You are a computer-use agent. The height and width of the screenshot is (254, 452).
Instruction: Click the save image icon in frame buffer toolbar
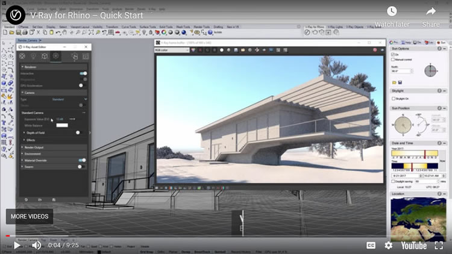[236, 50]
